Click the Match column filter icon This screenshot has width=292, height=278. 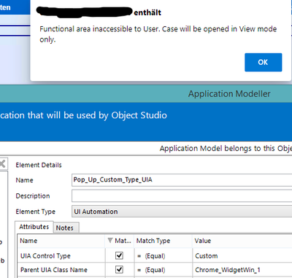pyautogui.click(x=110, y=241)
